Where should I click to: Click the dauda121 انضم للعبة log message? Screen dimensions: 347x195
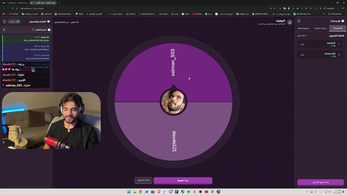[x=26, y=57]
